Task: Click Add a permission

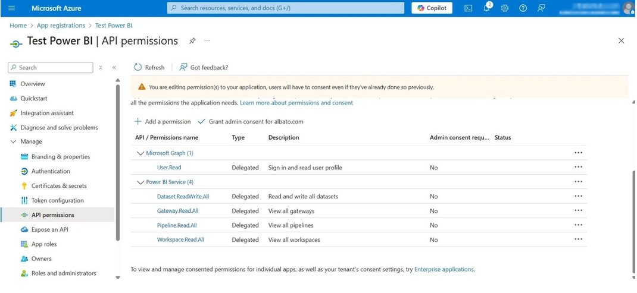Action: pyautogui.click(x=163, y=122)
